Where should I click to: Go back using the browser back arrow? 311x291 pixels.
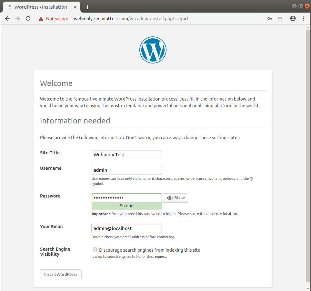coord(7,19)
